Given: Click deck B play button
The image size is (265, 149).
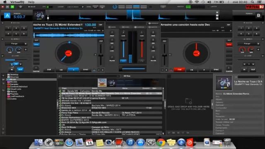Looking at the screenshot, I should (x=204, y=70).
